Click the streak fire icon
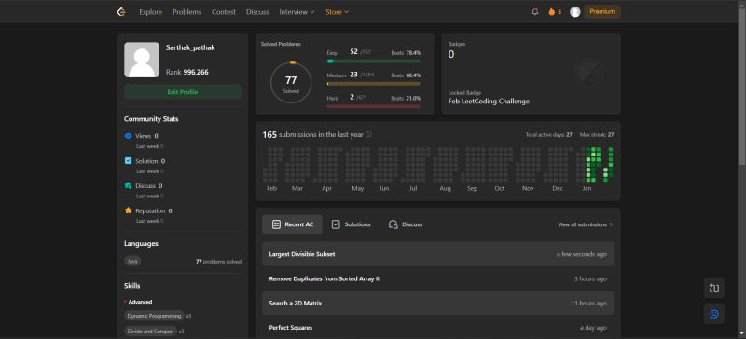This screenshot has width=746, height=339. point(552,12)
